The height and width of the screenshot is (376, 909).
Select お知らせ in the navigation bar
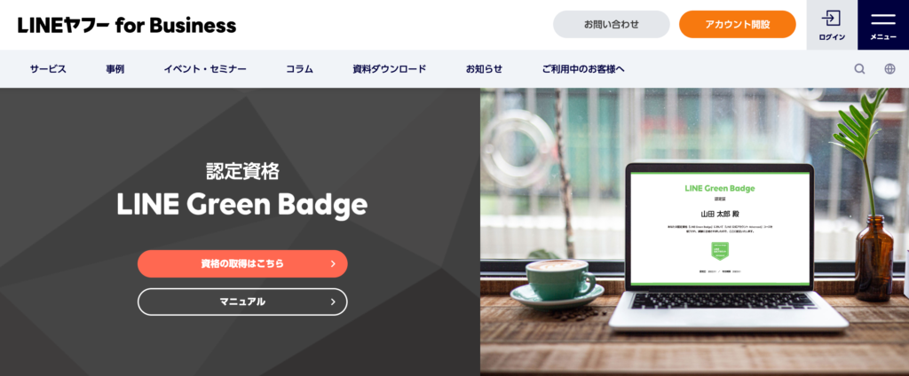484,69
